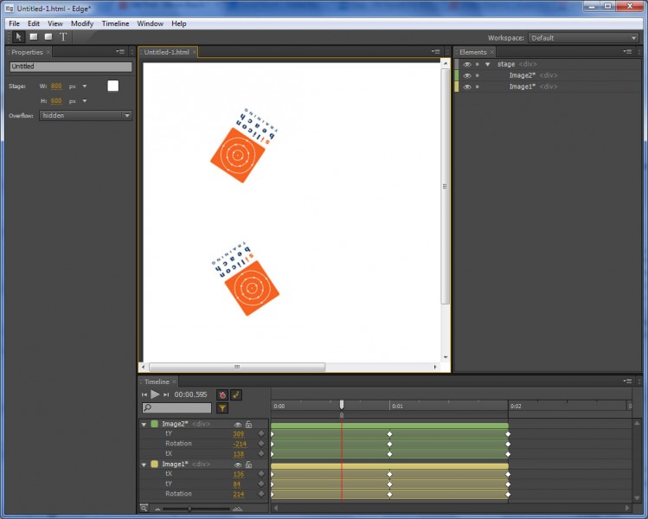Collapse Image1 properties in timeline
Screen dimensions: 648x519
(144, 465)
